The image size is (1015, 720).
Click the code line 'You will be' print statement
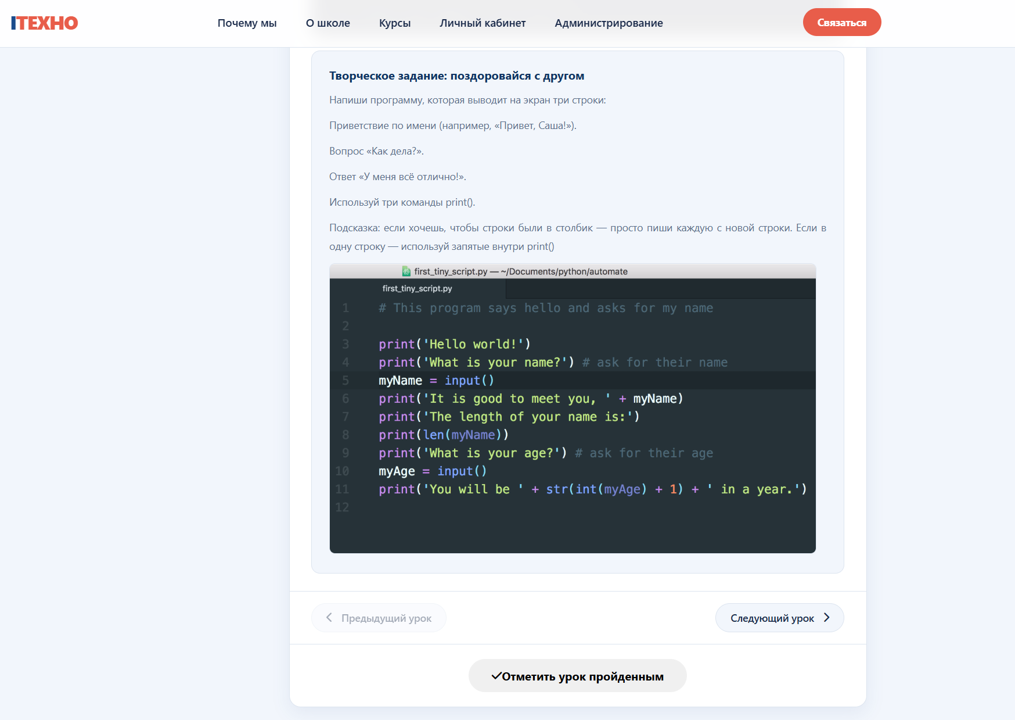(x=593, y=489)
